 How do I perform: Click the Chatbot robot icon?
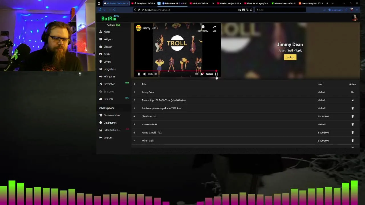(101, 46)
